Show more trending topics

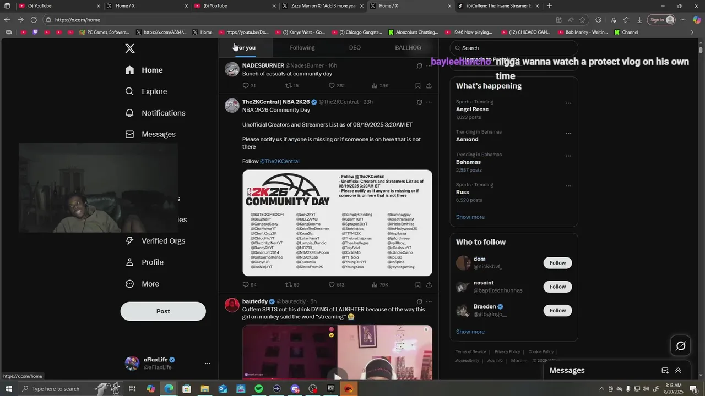pyautogui.click(x=470, y=217)
